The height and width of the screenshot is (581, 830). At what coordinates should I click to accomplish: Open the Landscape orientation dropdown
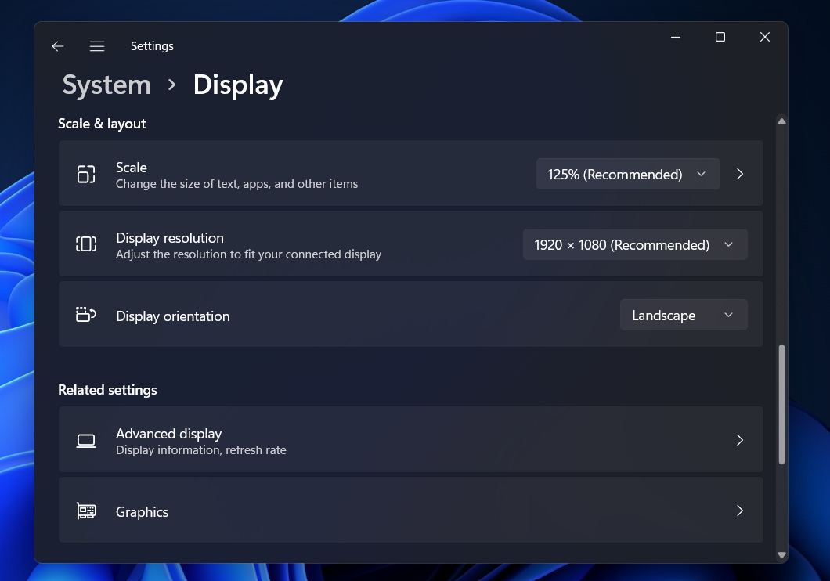[x=684, y=315]
